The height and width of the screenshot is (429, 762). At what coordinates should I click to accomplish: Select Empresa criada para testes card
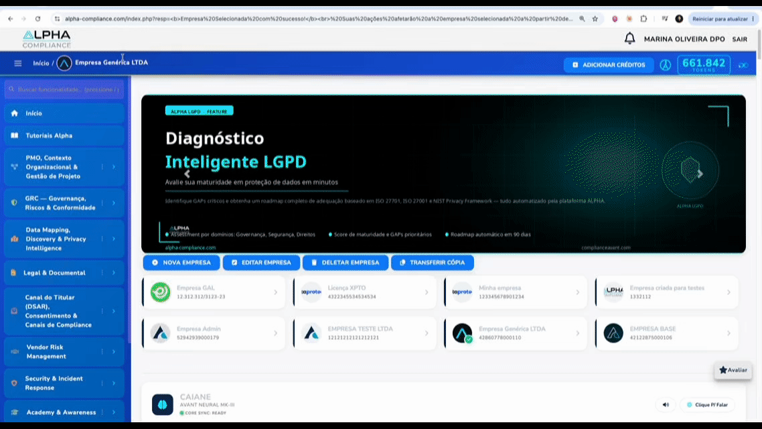pyautogui.click(x=667, y=292)
